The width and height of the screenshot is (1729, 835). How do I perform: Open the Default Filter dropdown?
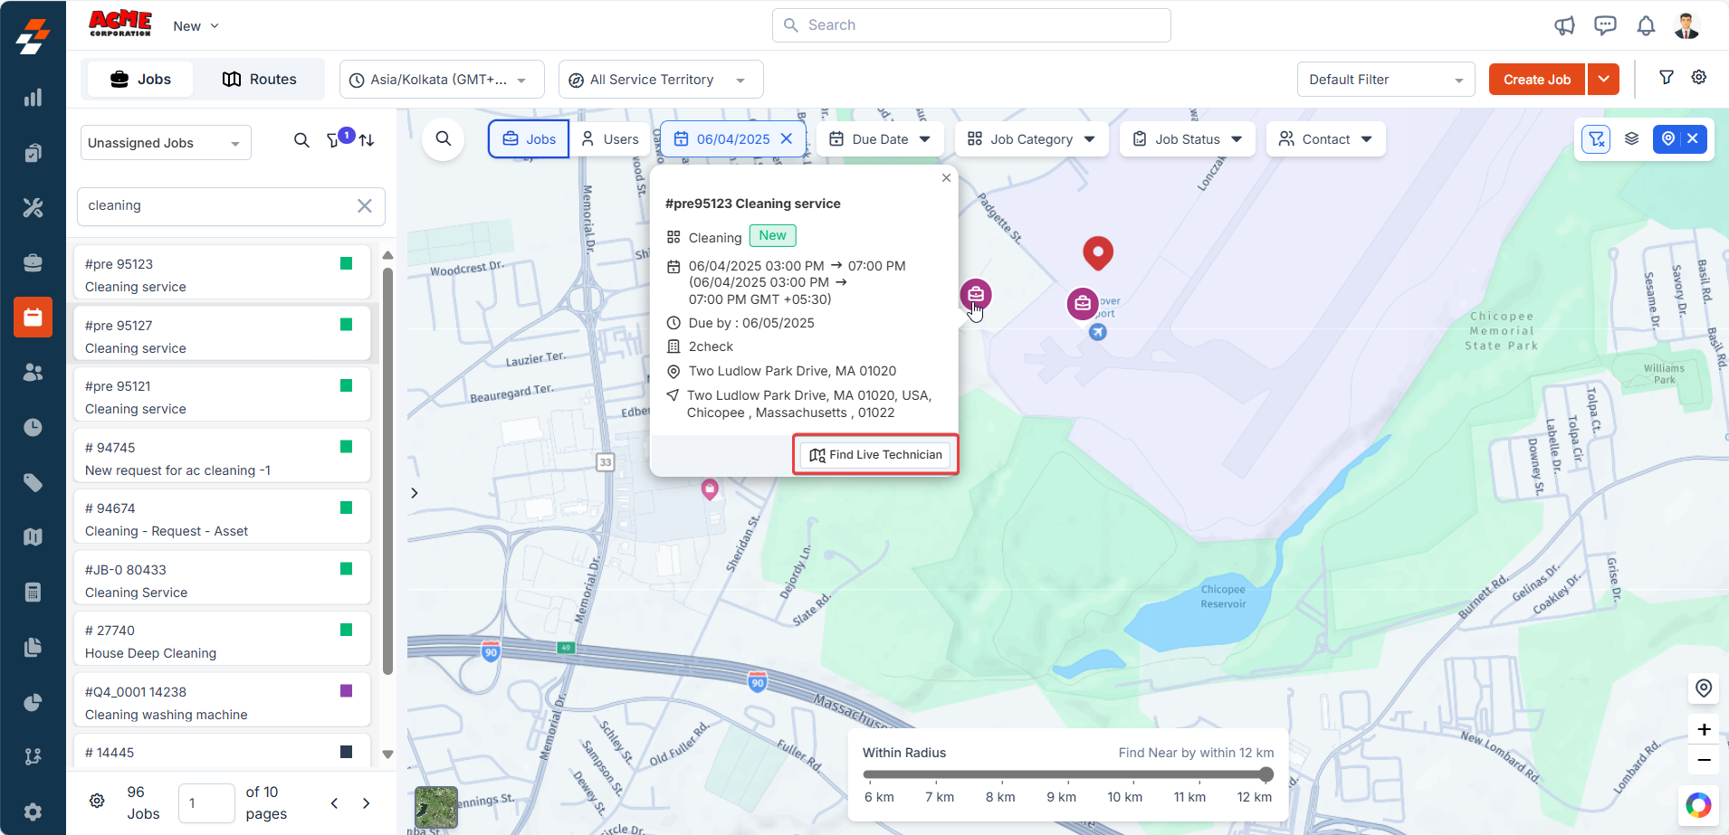coord(1386,80)
